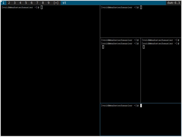Viewport: 182px width, 137px height.
Task: Focus the top-right terminal window
Action: coord(141,21)
